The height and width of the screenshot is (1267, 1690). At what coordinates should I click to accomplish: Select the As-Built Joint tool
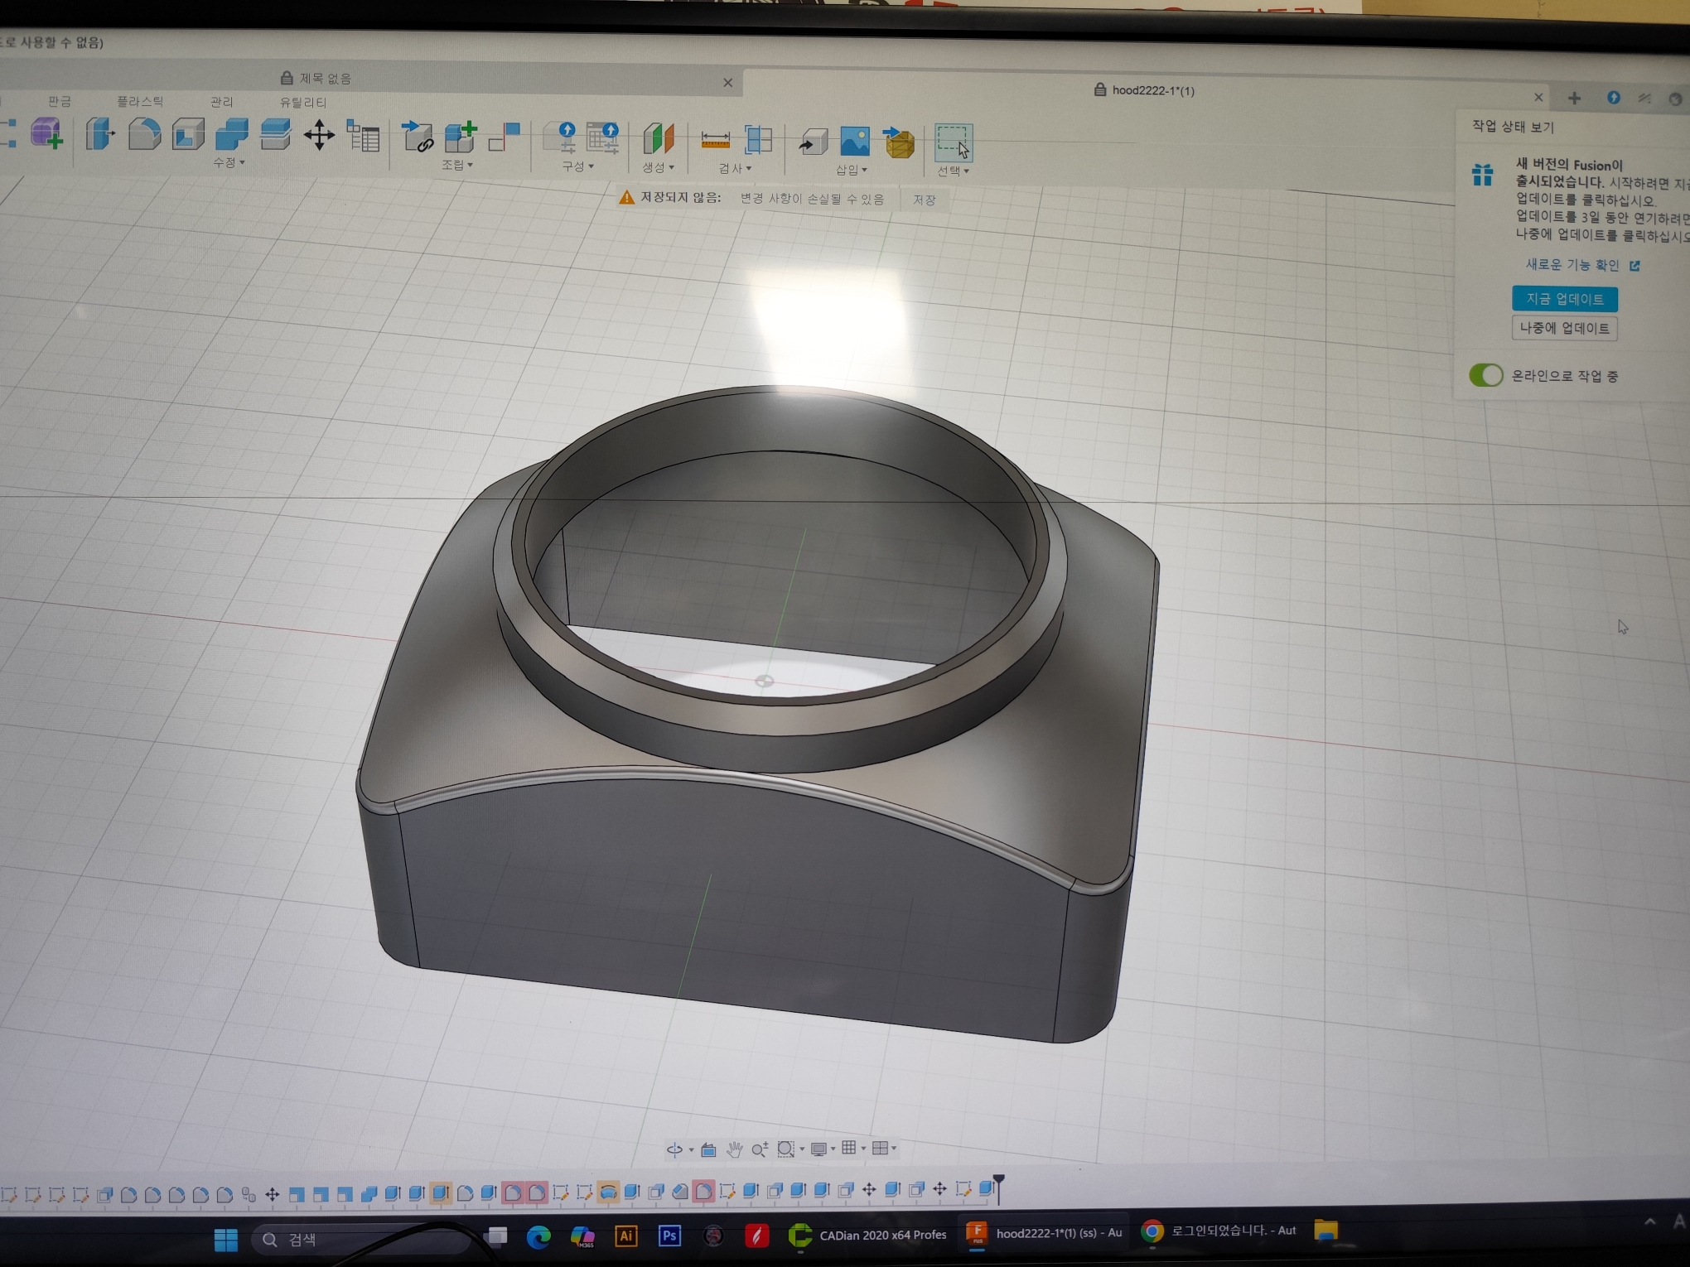[505, 137]
